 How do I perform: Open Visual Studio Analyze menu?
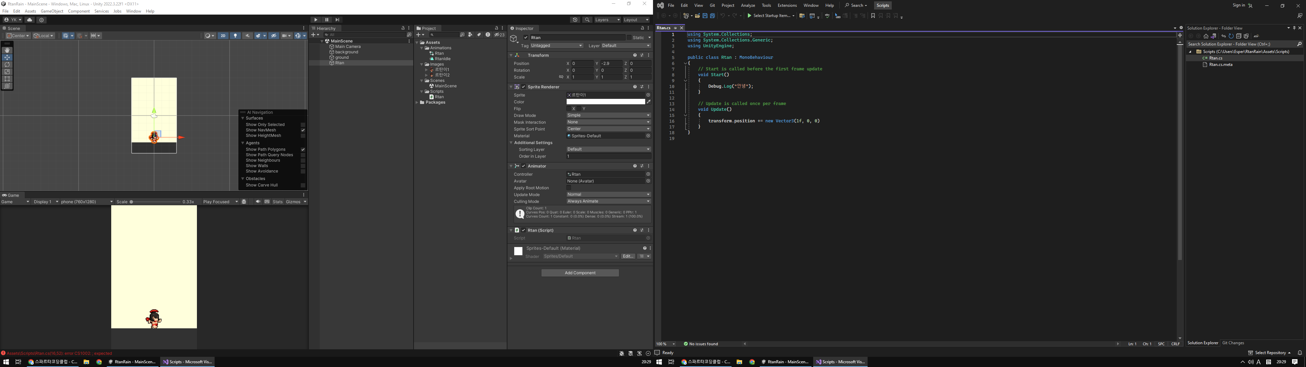748,5
